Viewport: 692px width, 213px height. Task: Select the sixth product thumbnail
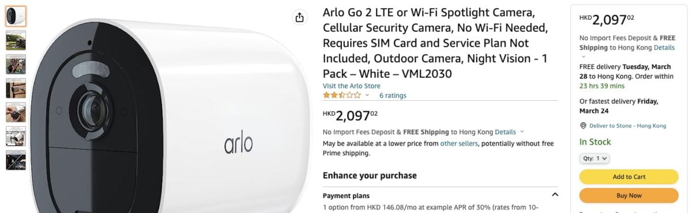pos(16,136)
